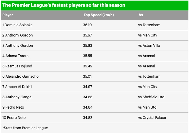Click the Stats from Premier League footnote
Viewport: 189px width, 133px height.
(x=25, y=128)
